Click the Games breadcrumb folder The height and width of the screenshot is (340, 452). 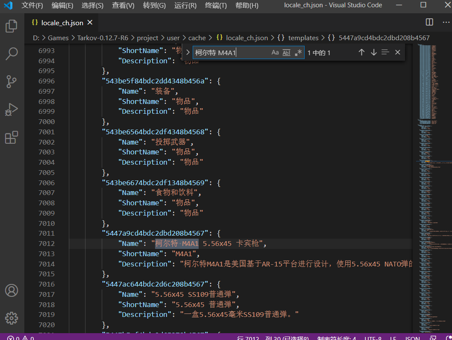click(x=58, y=38)
